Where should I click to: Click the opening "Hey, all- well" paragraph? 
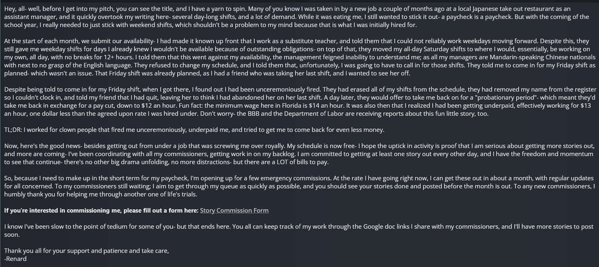(299, 17)
